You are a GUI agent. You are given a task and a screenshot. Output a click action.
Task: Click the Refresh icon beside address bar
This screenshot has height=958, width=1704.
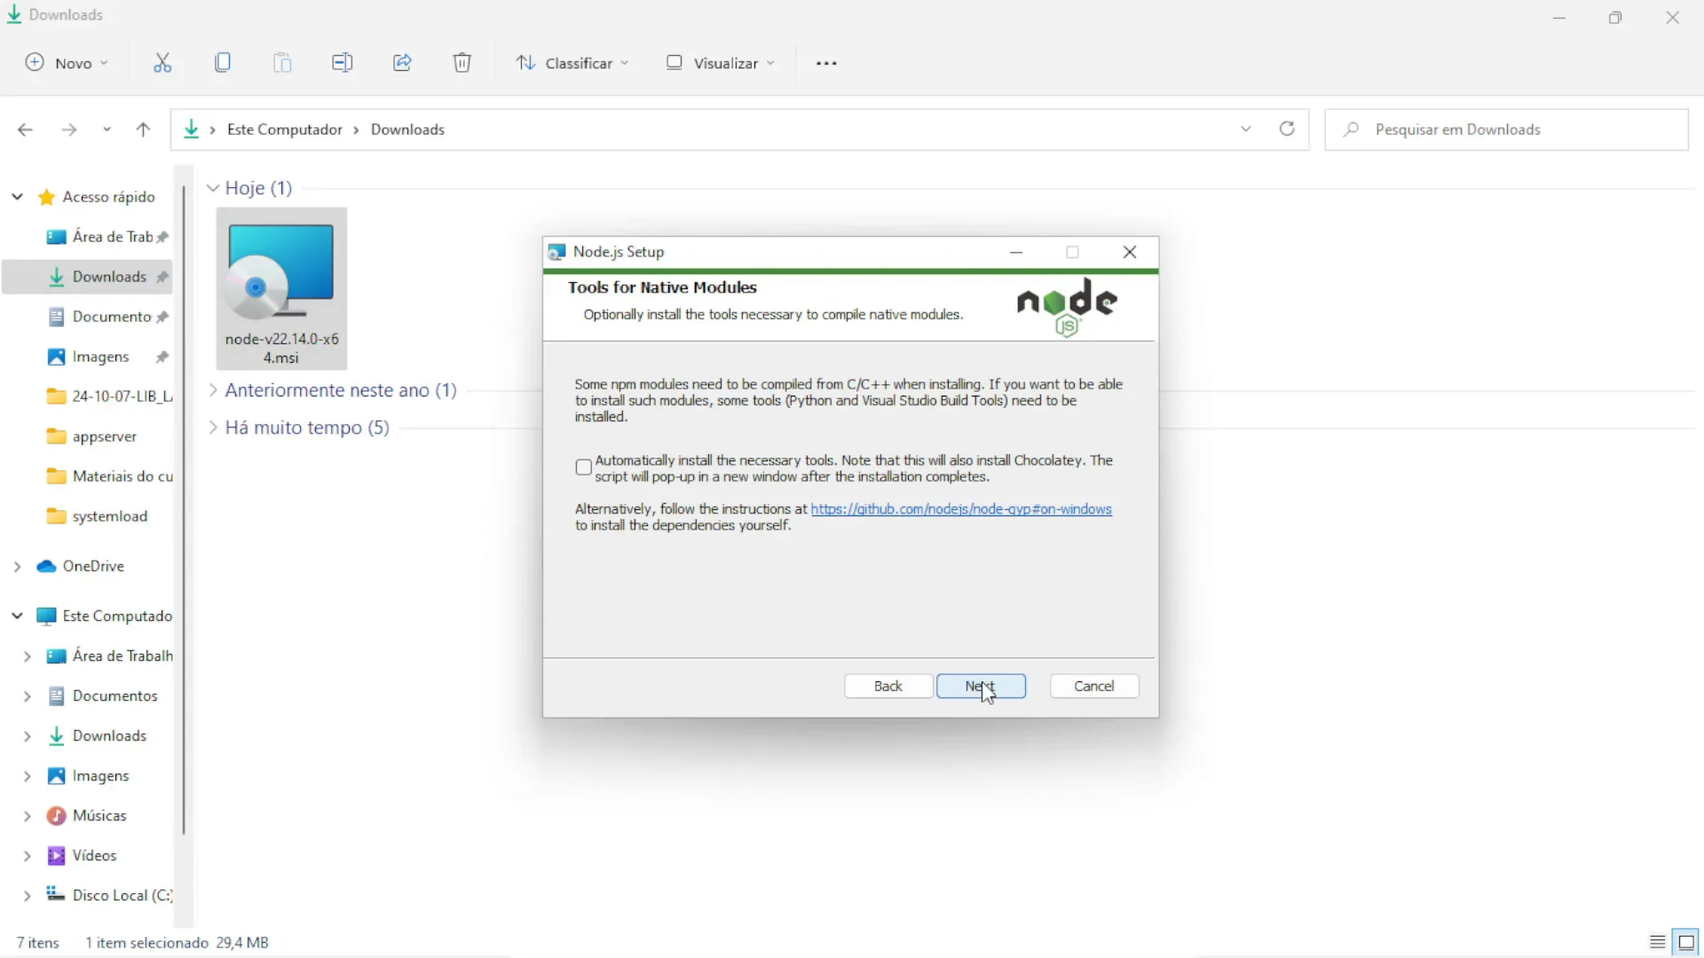(1287, 130)
